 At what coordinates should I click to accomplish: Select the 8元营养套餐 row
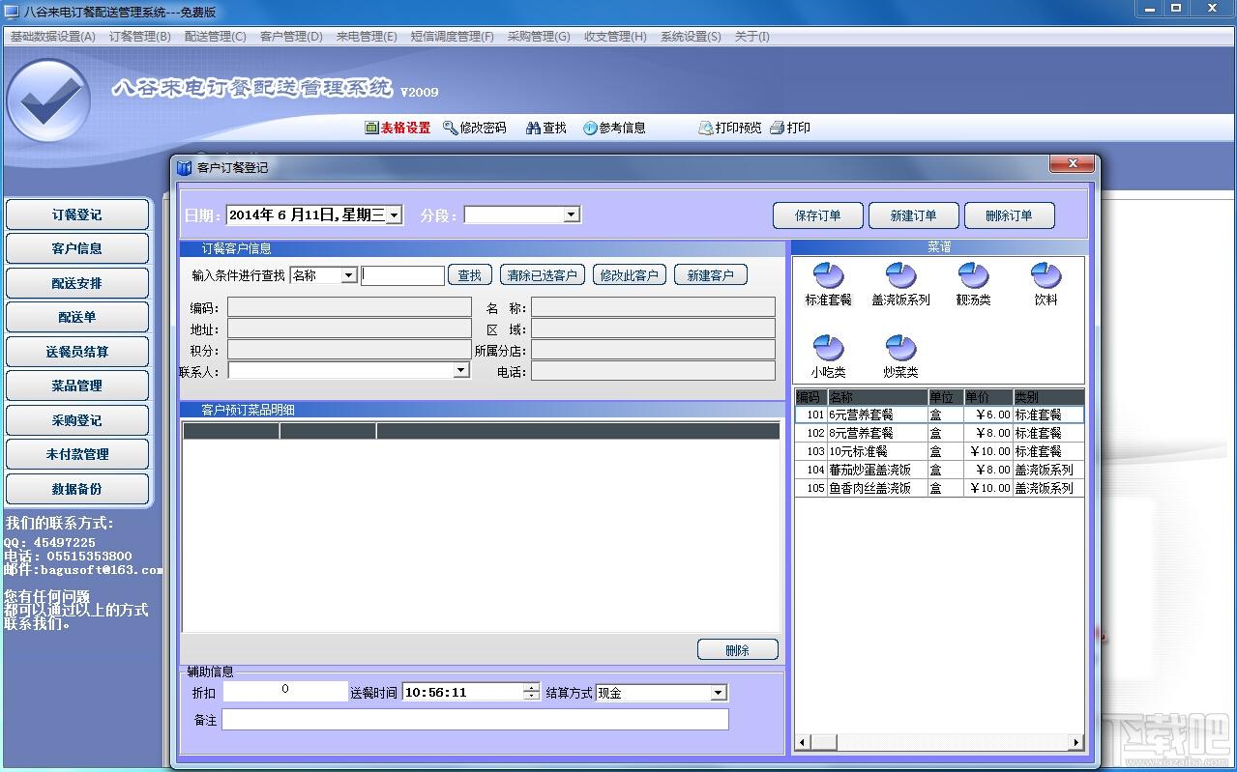click(x=939, y=433)
